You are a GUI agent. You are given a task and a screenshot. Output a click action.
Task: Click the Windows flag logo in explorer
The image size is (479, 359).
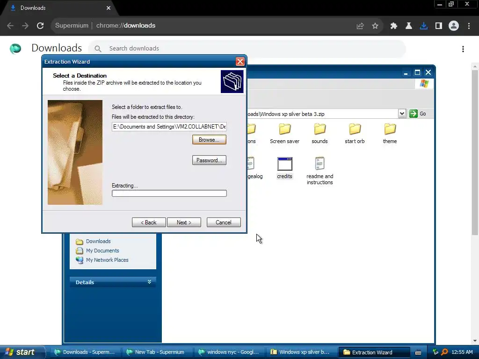[x=424, y=83]
